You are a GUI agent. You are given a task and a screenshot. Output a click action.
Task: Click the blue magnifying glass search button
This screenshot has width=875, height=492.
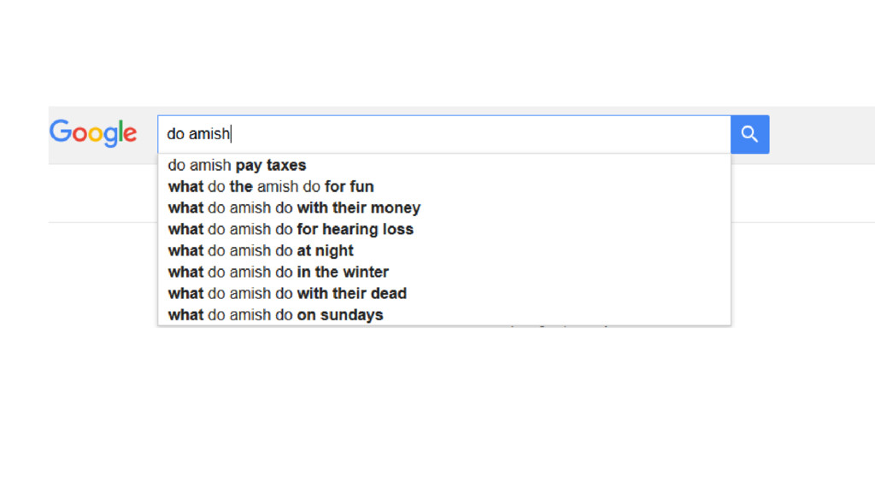(749, 134)
